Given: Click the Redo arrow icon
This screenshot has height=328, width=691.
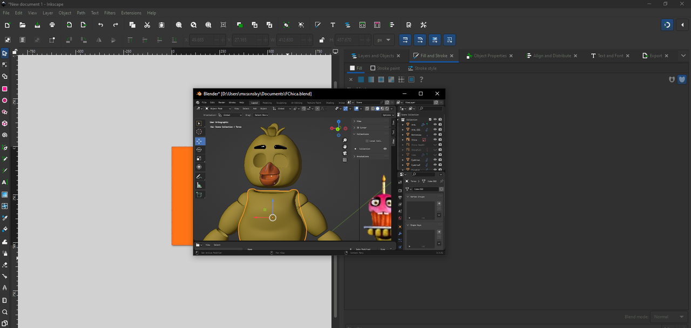Looking at the screenshot, I should [x=116, y=25].
